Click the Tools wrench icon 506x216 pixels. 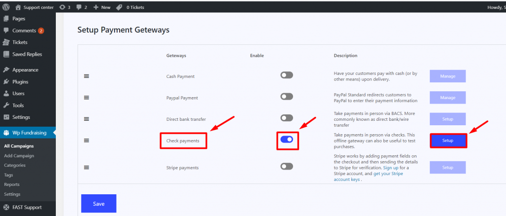(x=6, y=105)
